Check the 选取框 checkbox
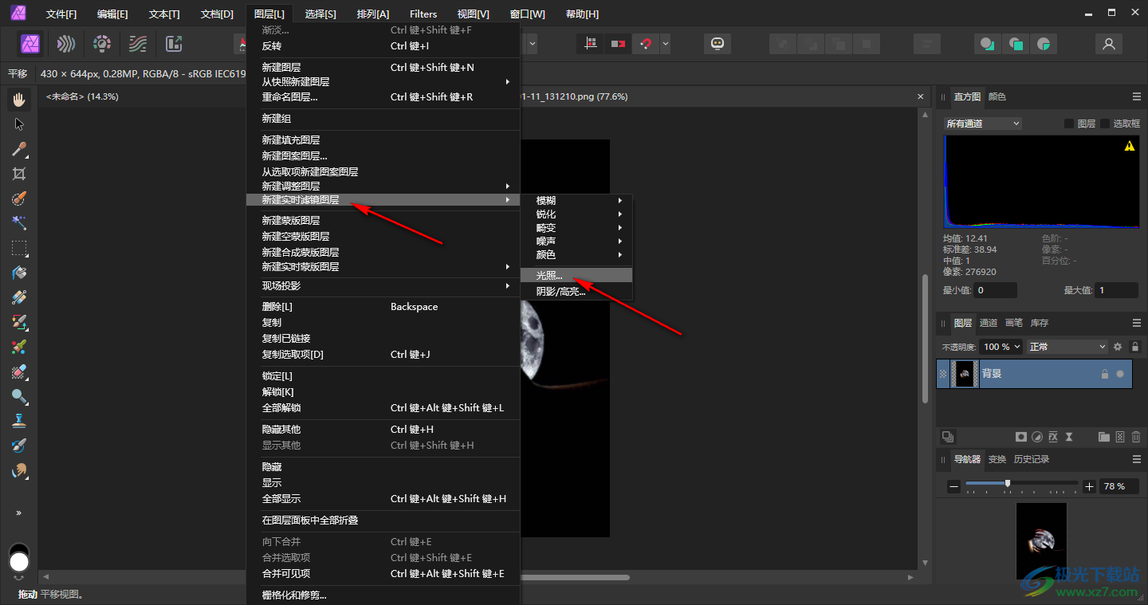 [1105, 124]
